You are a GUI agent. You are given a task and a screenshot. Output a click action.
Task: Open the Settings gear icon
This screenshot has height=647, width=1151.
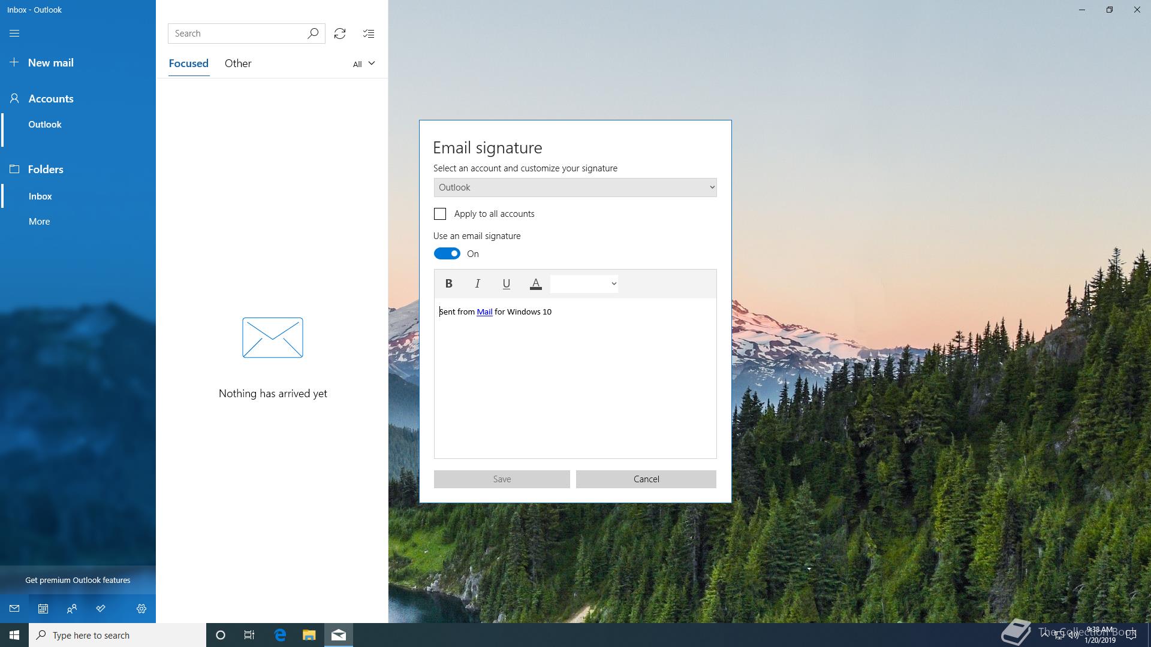[x=141, y=609]
